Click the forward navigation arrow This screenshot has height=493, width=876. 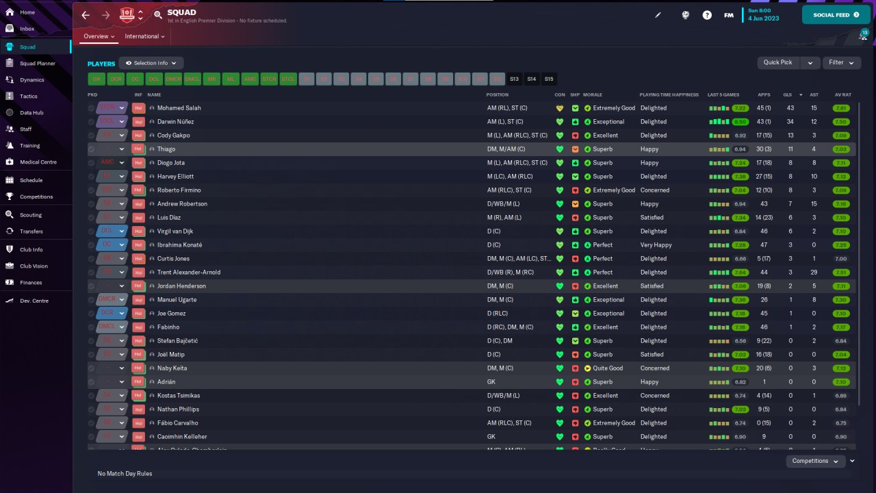(105, 15)
